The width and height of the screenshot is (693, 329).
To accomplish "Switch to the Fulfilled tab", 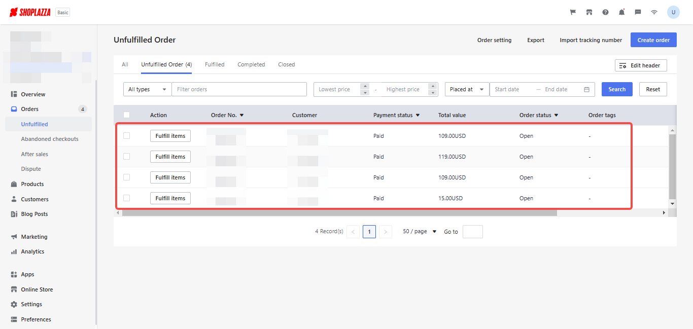I will pyautogui.click(x=215, y=64).
